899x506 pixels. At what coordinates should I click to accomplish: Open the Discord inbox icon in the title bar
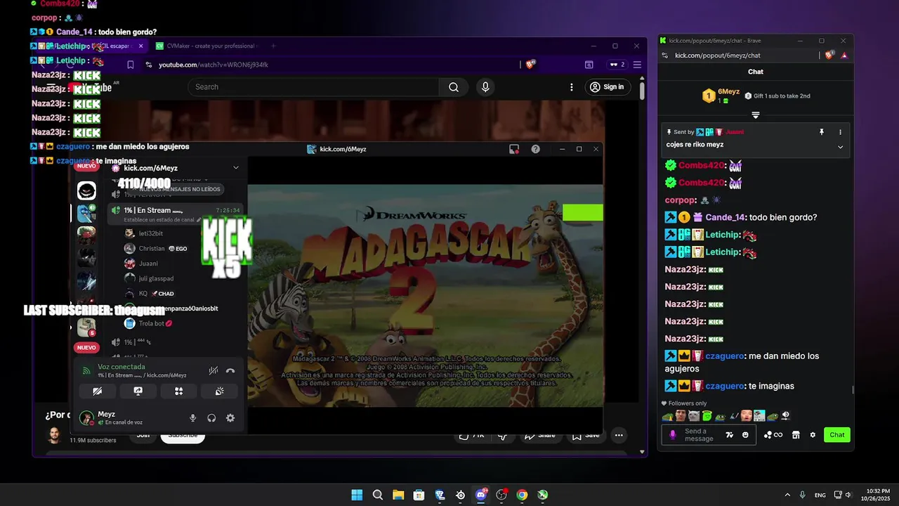(x=514, y=149)
